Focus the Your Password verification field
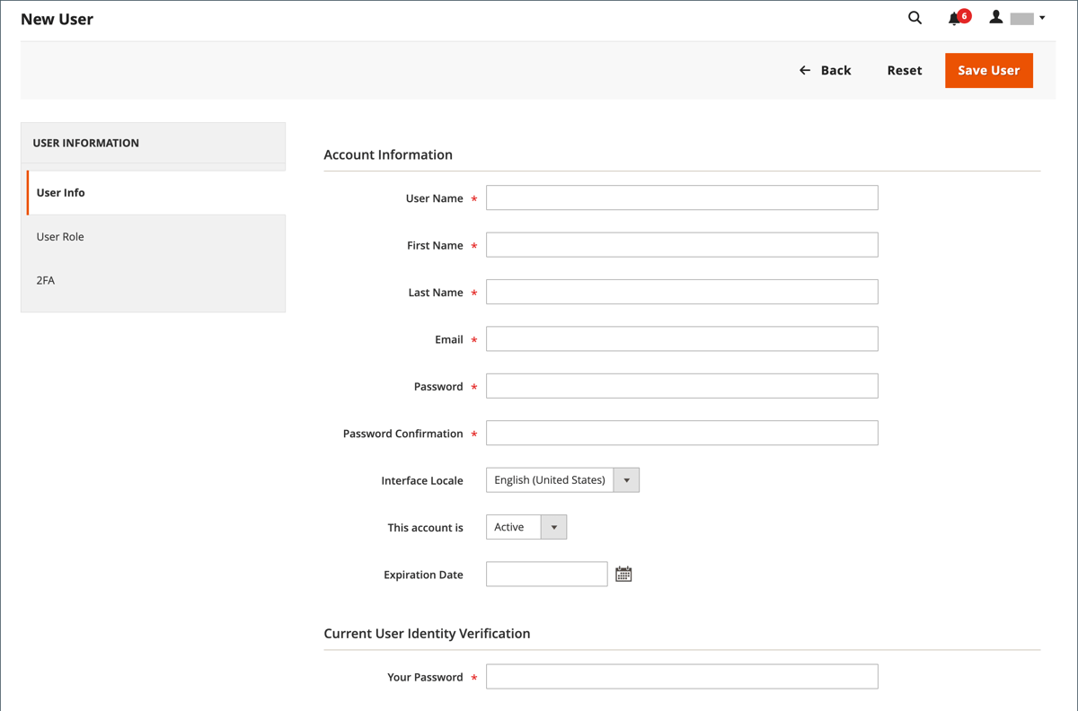The image size is (1078, 711). [681, 676]
